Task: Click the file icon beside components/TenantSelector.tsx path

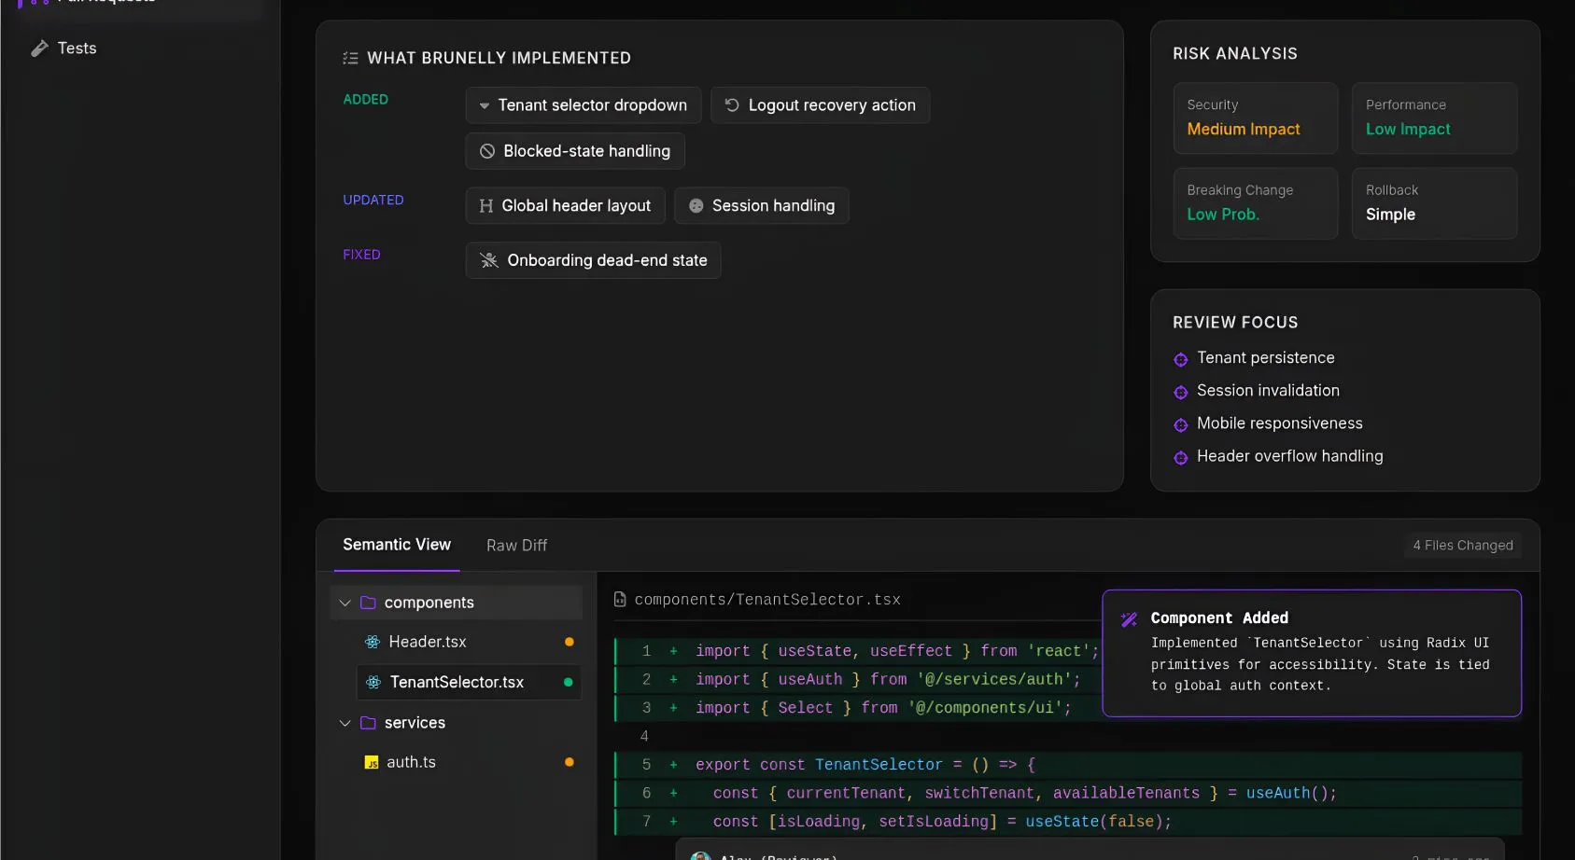Action: tap(620, 600)
